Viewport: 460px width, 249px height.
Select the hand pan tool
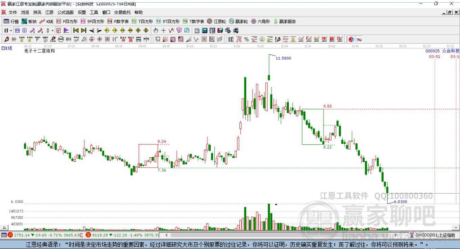pos(156,31)
